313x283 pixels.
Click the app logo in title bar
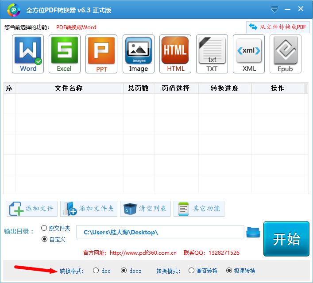click(x=14, y=10)
